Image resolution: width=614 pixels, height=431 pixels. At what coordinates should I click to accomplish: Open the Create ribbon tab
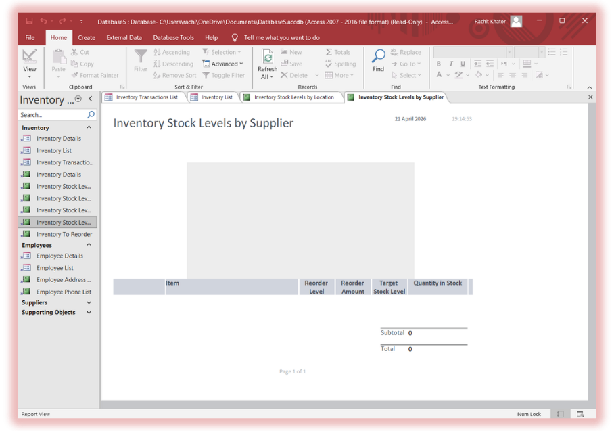point(87,38)
